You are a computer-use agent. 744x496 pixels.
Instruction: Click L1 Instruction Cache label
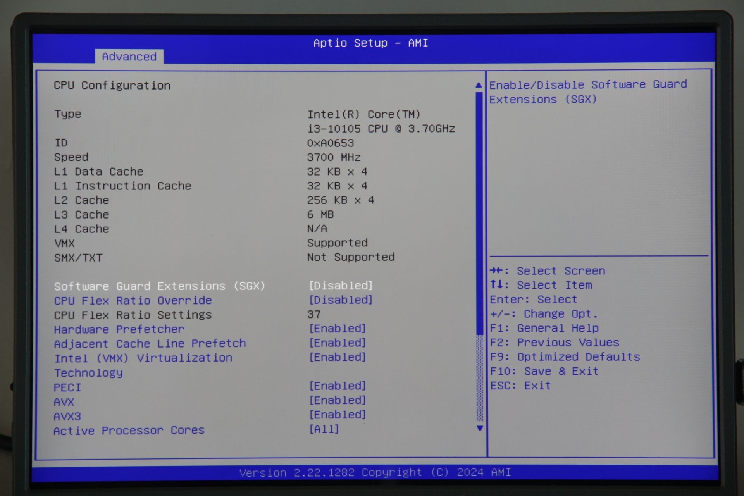[x=122, y=186]
